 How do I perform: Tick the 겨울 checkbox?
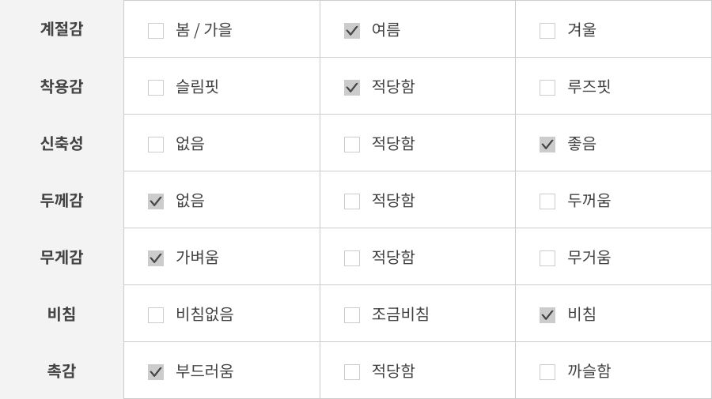pos(547,31)
